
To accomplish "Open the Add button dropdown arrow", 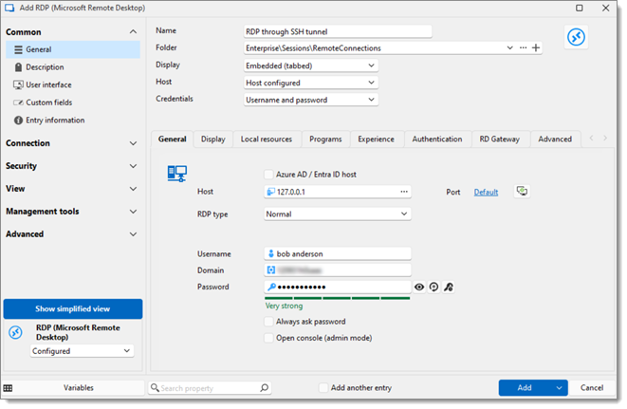I will click(x=559, y=387).
